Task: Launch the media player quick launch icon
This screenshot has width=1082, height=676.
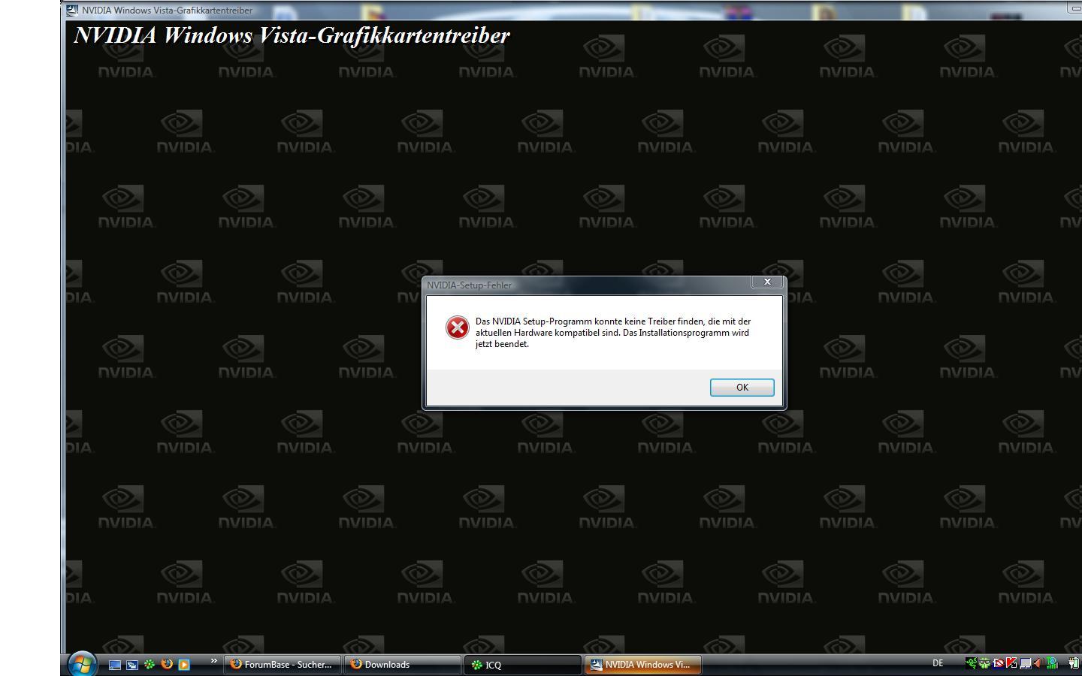Action: click(x=184, y=665)
